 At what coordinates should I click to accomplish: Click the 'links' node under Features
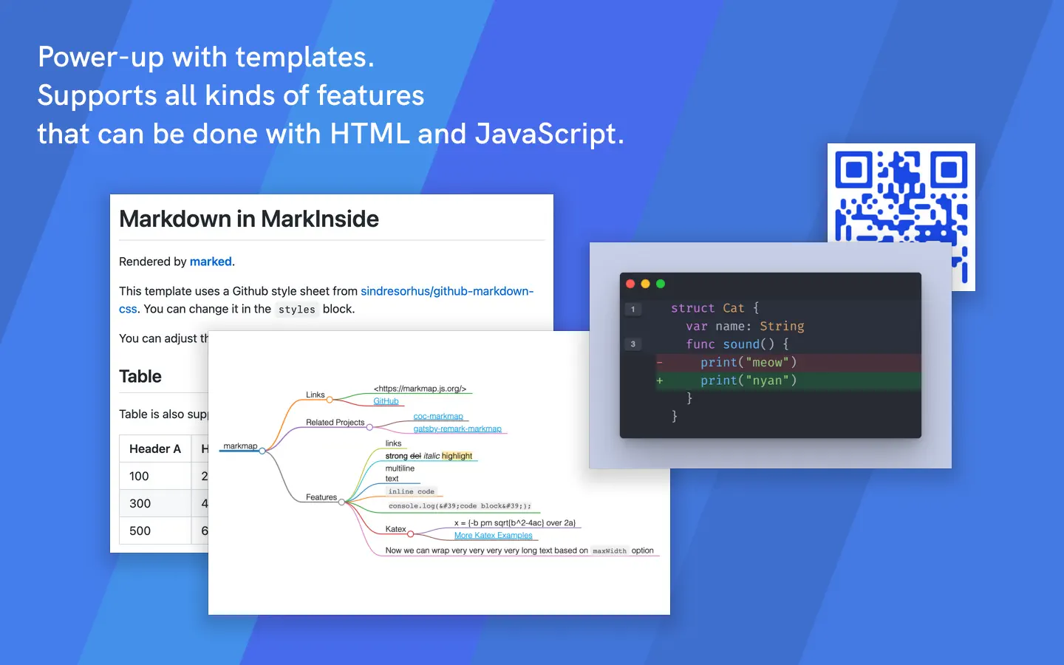[393, 443]
